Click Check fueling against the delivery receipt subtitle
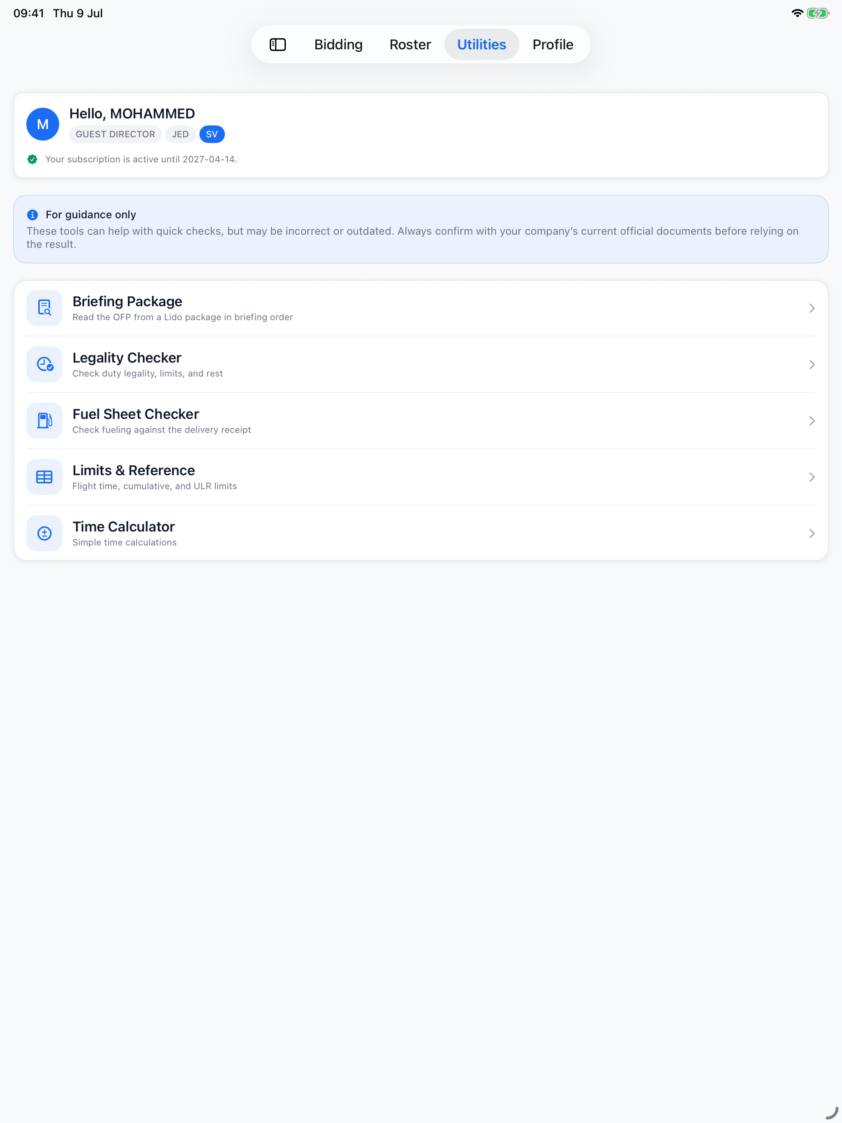842x1123 pixels. click(x=162, y=430)
